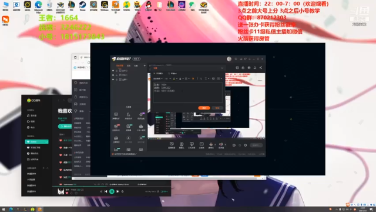Open the Windows Start menu

4,210
